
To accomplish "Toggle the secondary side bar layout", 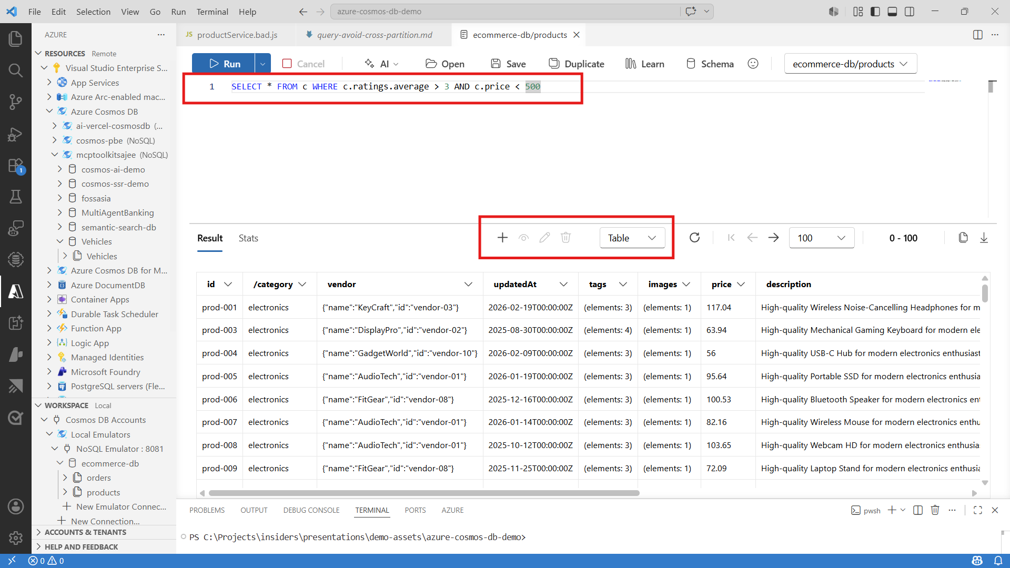I will [909, 12].
